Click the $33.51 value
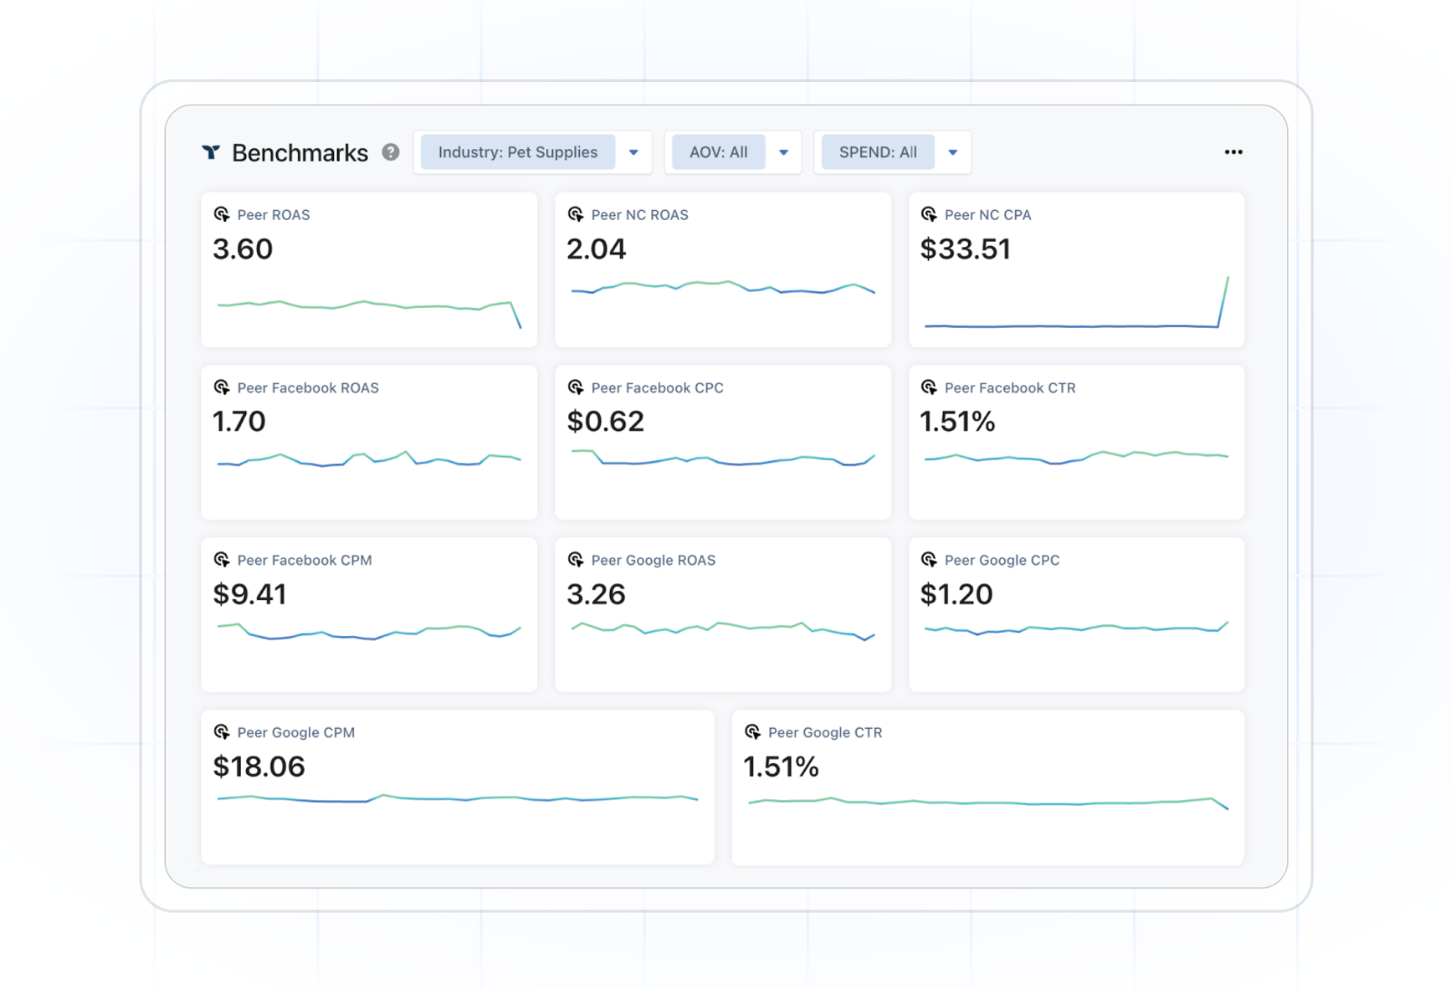Image resolution: width=1451 pixels, height=990 pixels. coord(966,249)
